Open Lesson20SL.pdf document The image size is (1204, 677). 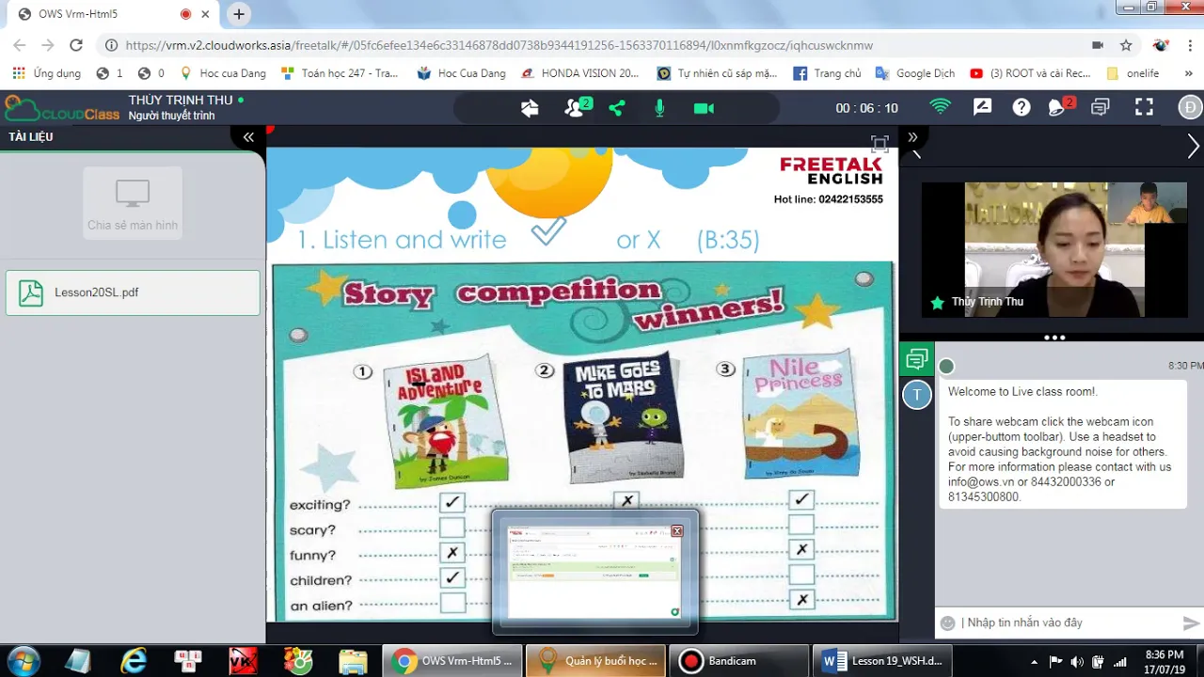tap(133, 292)
